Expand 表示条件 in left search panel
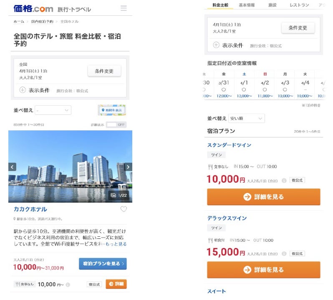 coord(23,90)
